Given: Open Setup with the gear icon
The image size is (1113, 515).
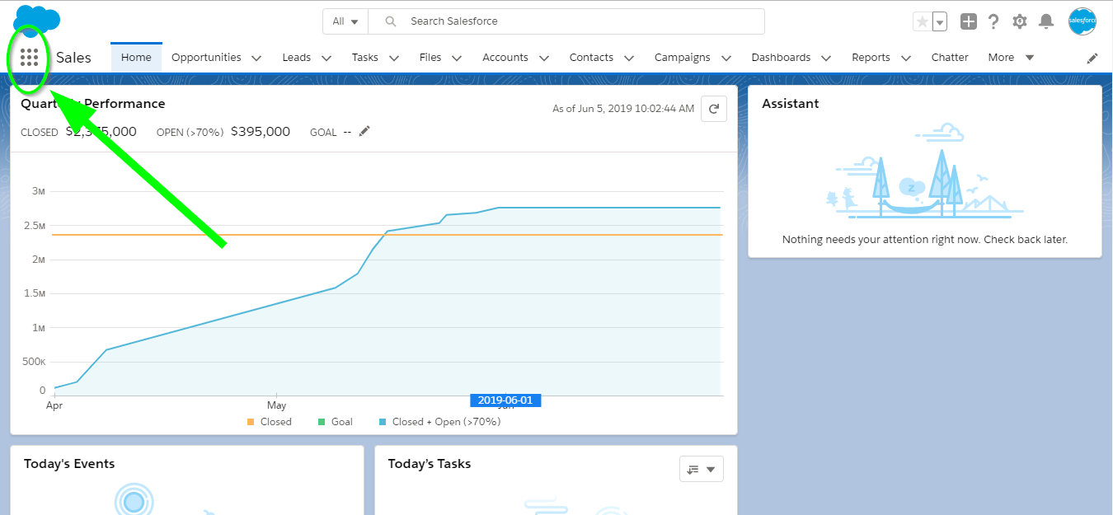Looking at the screenshot, I should (x=1020, y=21).
